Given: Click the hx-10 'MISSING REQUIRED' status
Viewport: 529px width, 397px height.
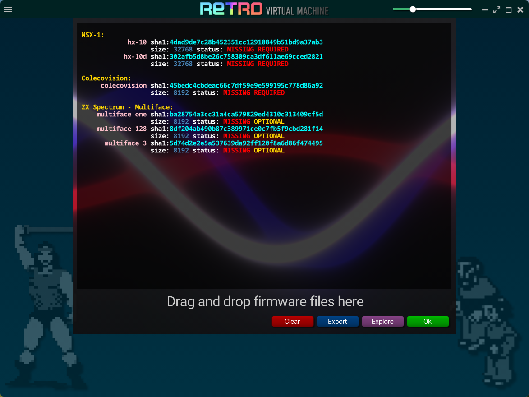Looking at the screenshot, I should point(258,49).
